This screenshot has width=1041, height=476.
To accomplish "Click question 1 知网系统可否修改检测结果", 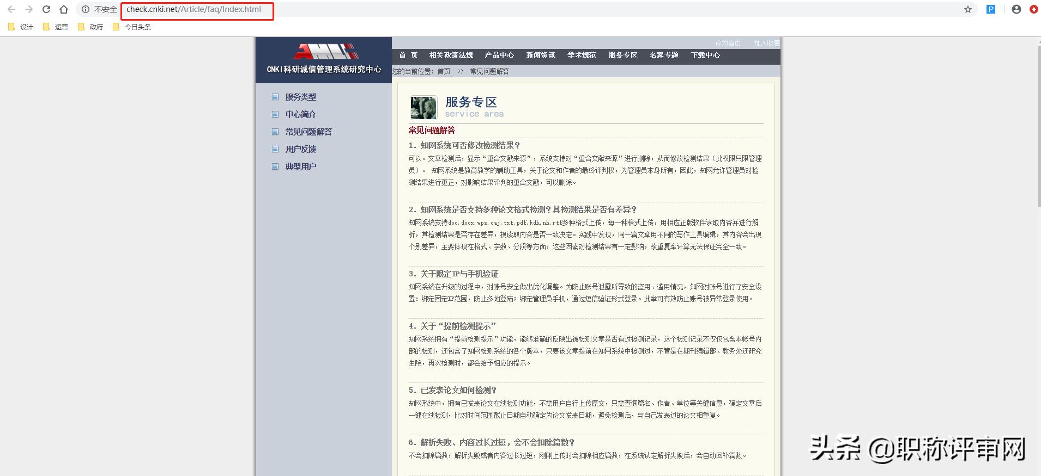I will pos(464,145).
